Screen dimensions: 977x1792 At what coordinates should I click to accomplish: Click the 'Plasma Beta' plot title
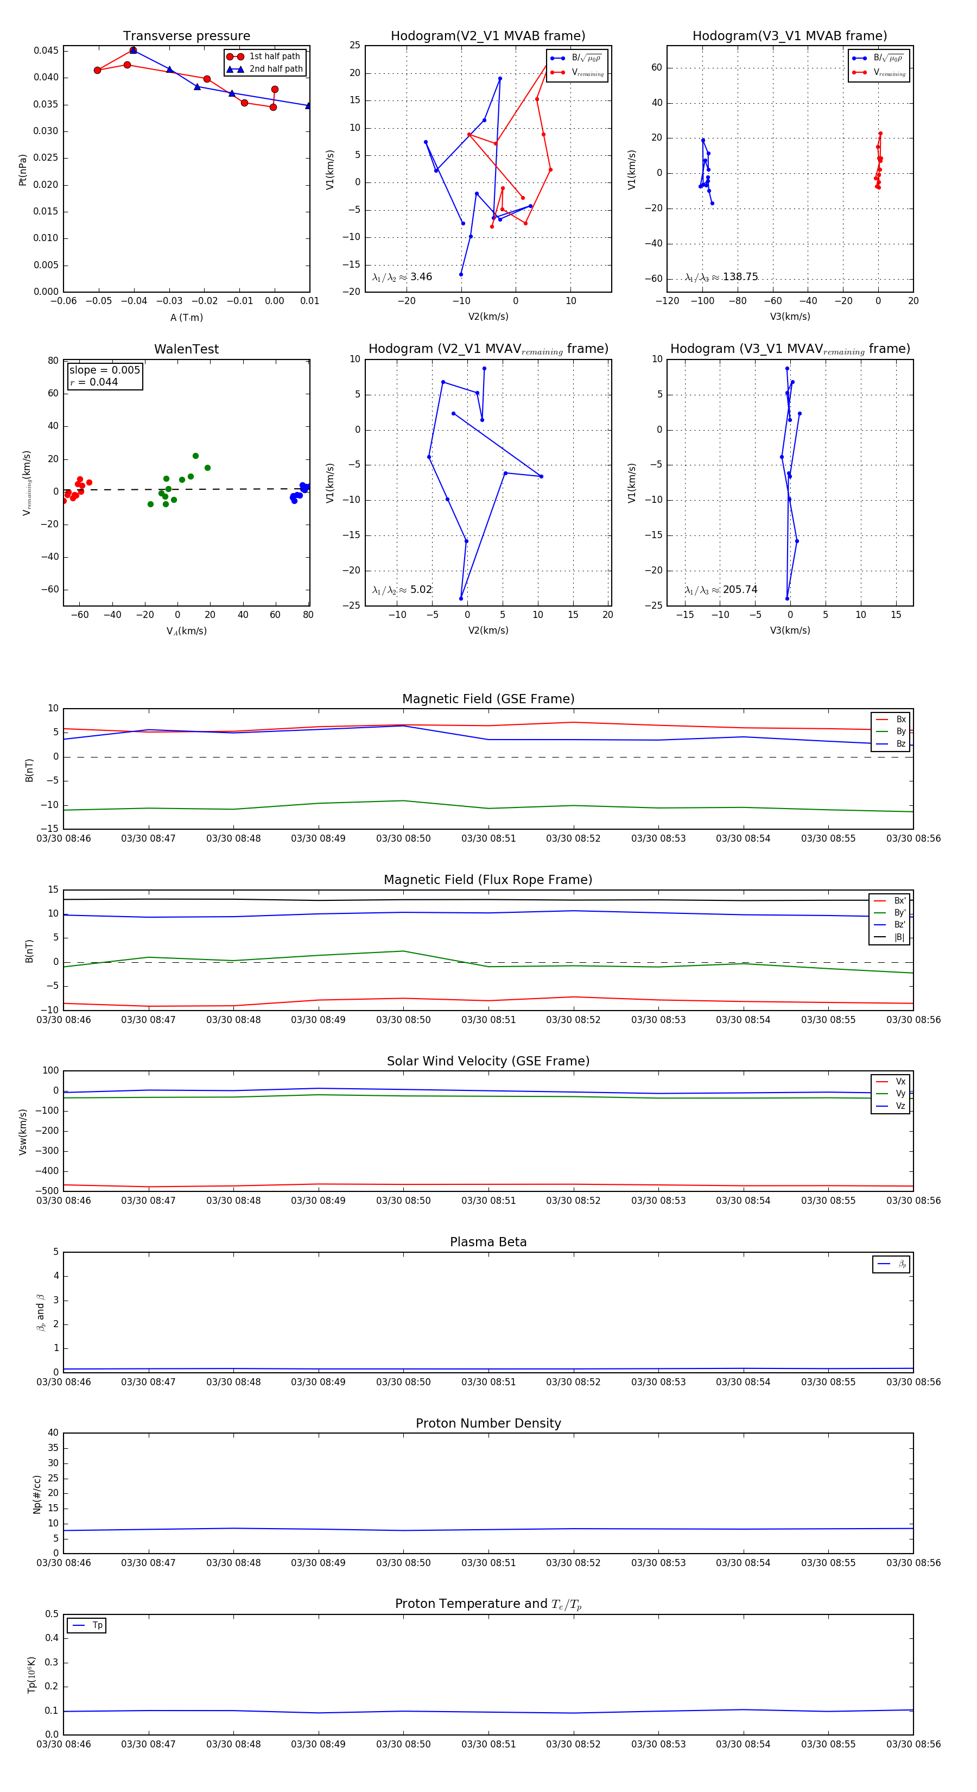pyautogui.click(x=488, y=1242)
